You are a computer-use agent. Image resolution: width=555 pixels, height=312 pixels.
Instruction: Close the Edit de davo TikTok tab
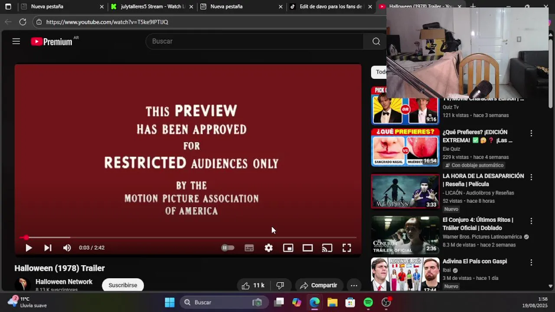pos(370,6)
